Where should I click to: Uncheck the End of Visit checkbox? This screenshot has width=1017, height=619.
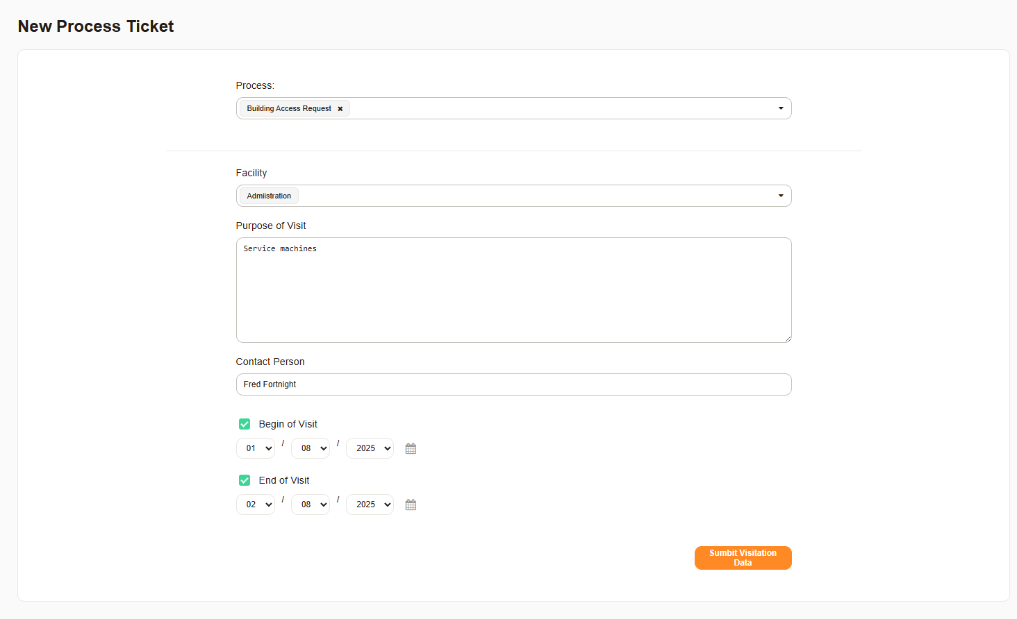click(244, 480)
